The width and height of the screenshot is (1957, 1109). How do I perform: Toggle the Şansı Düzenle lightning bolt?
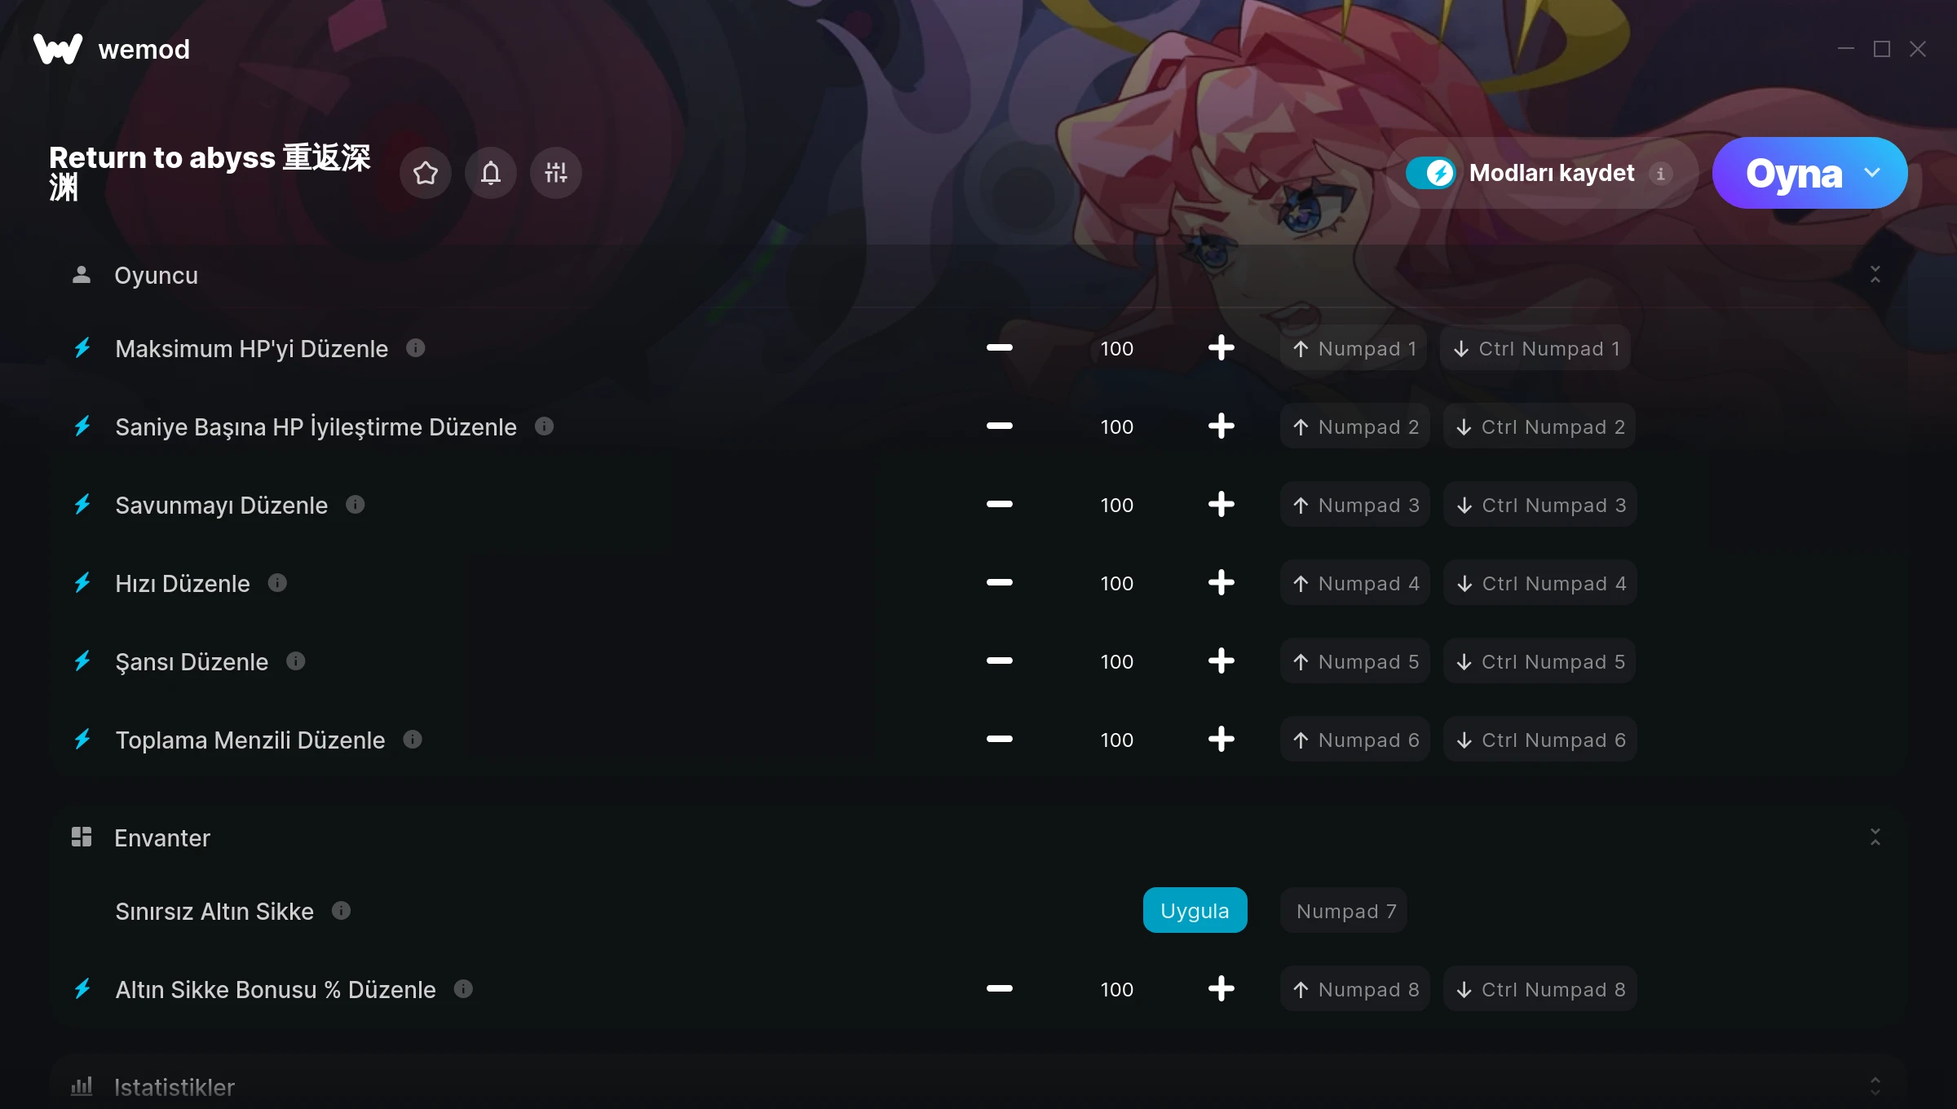pyautogui.click(x=82, y=661)
